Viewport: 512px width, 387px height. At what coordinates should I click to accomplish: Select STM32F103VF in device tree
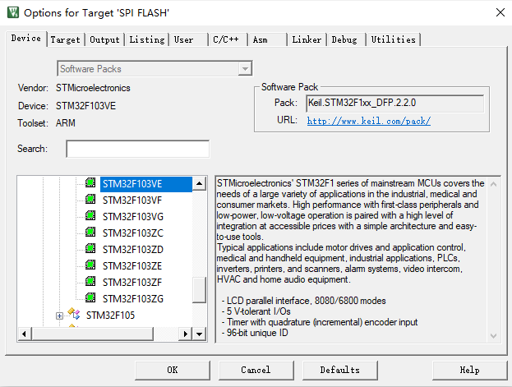coord(132,200)
